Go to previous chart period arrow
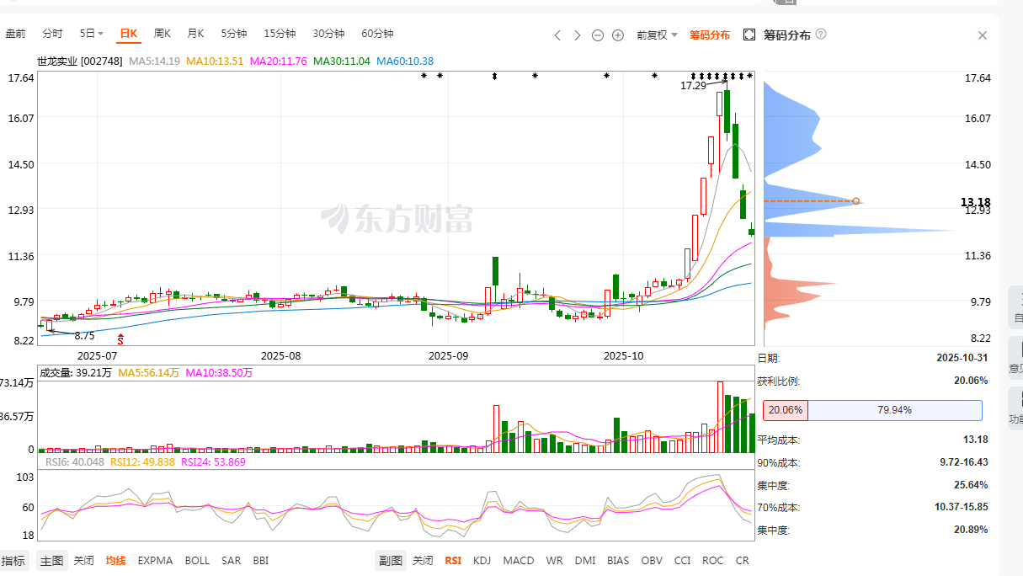 point(557,35)
